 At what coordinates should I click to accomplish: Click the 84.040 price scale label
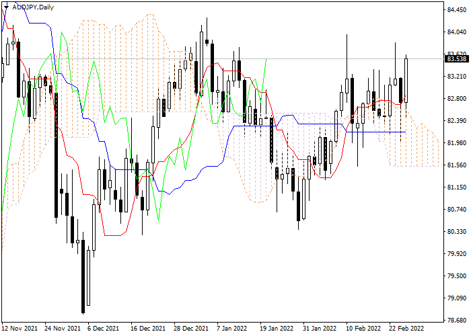457,32
